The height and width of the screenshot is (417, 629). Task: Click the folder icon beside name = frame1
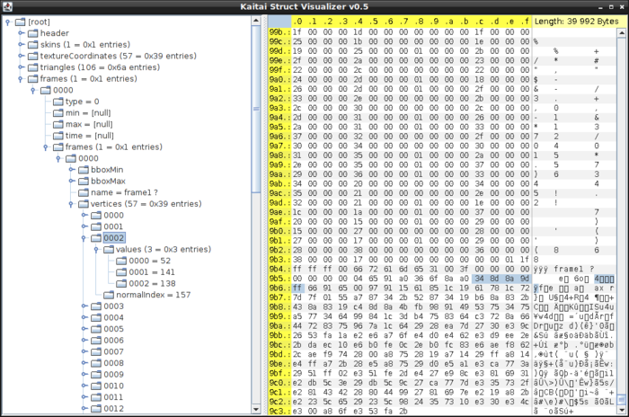coord(82,192)
